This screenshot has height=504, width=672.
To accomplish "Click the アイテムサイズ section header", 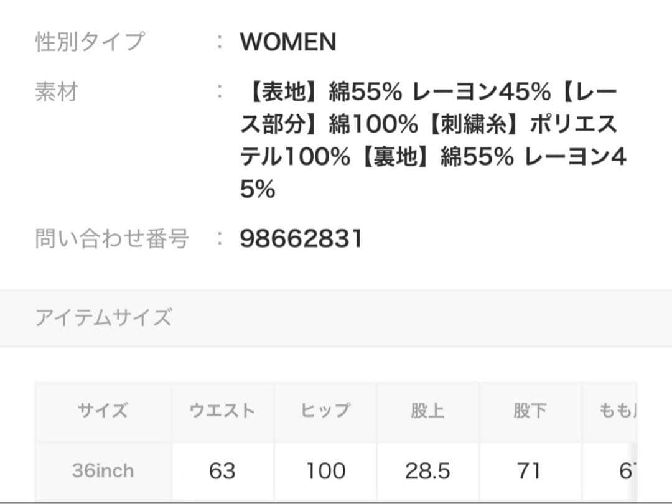I will [x=103, y=317].
